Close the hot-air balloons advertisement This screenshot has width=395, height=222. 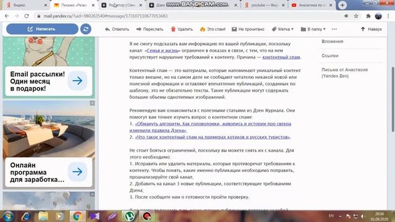pos(92,194)
